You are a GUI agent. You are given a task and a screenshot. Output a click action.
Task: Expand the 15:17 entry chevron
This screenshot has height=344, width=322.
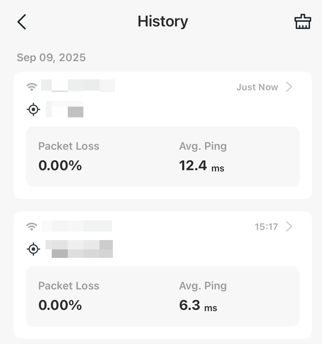289,227
